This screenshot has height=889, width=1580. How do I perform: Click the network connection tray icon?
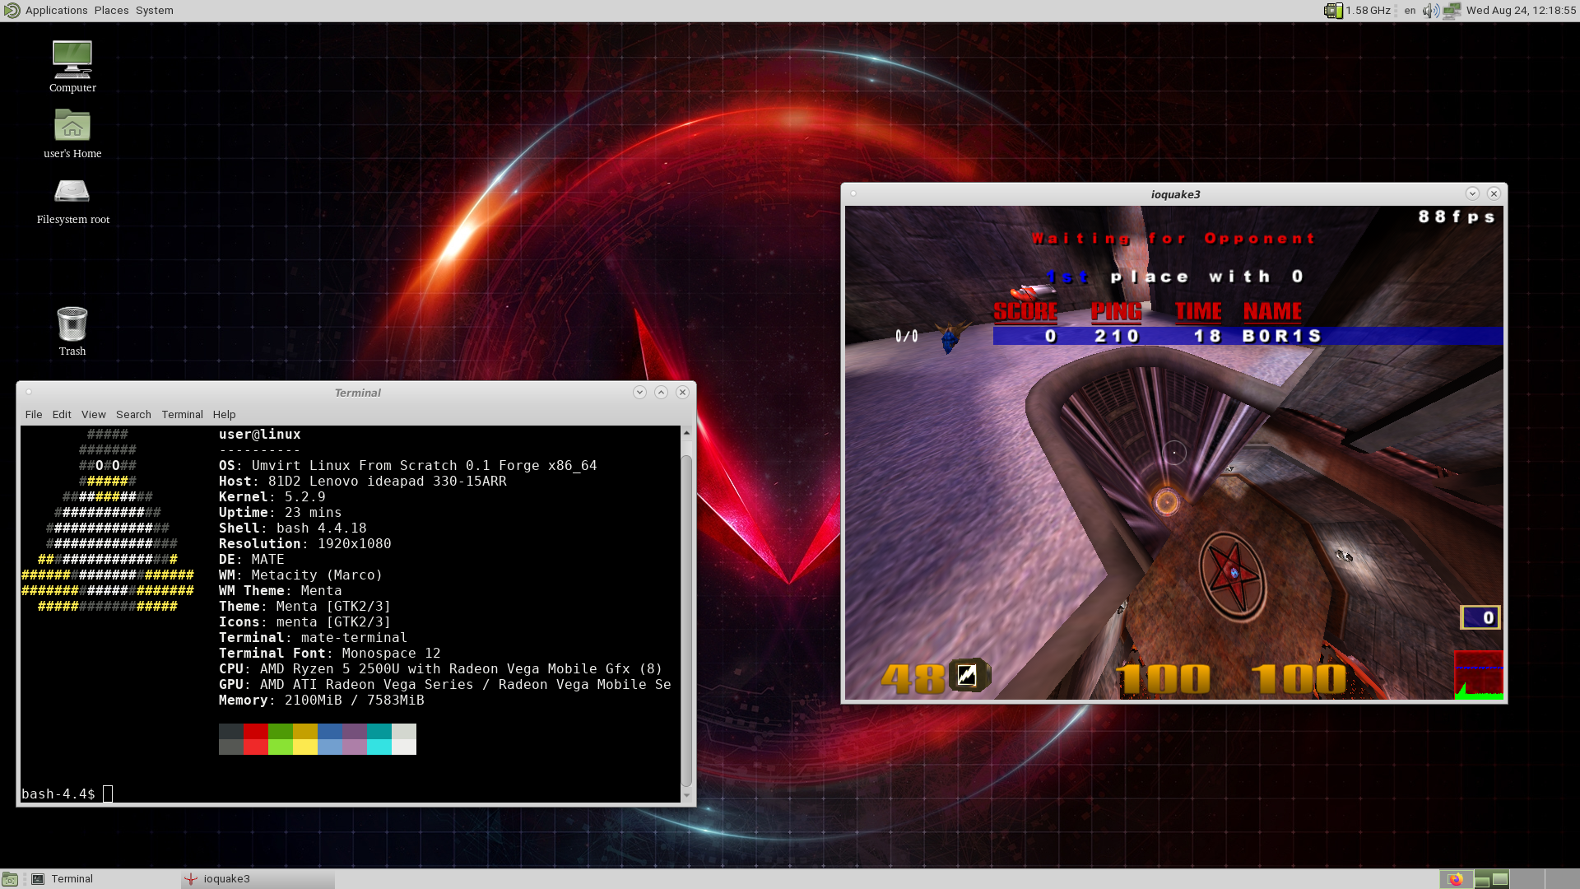click(x=1452, y=11)
